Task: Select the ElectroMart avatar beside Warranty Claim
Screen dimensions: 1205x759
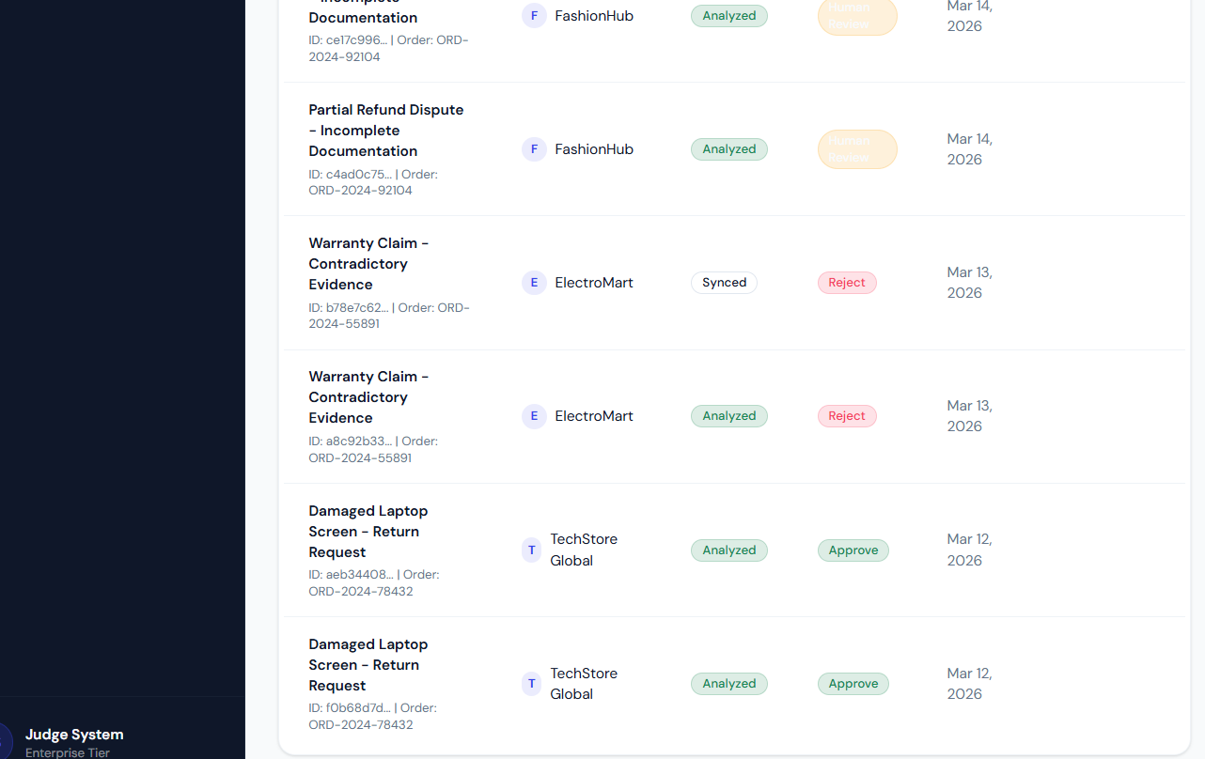Action: [534, 416]
